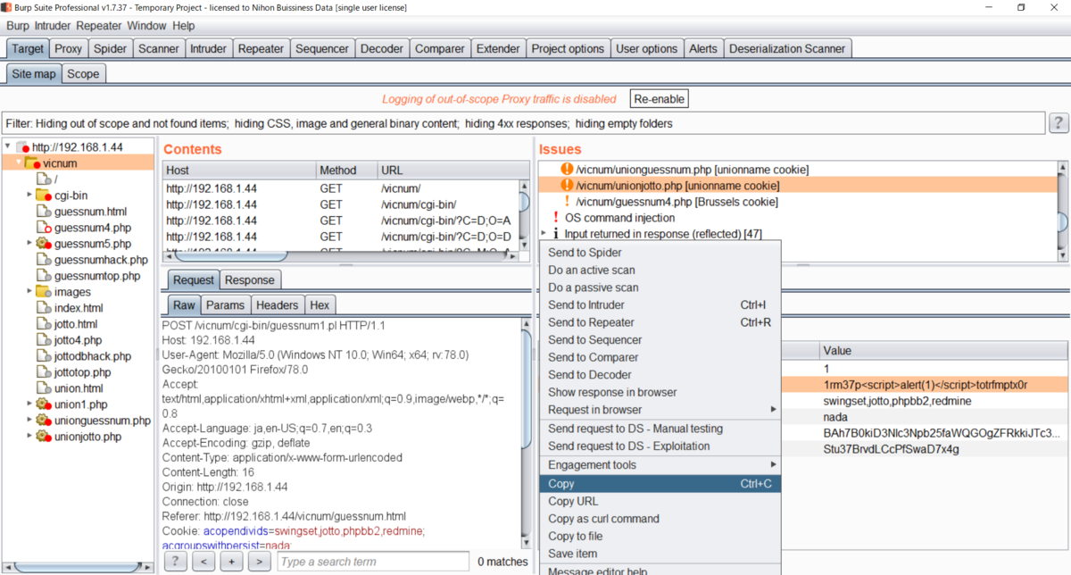Choose Copy from the context menu
Viewport: 1071px width, 575px height.
coord(660,484)
